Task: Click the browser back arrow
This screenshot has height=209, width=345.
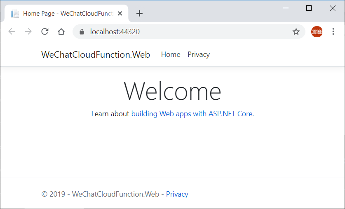Action: [12, 31]
